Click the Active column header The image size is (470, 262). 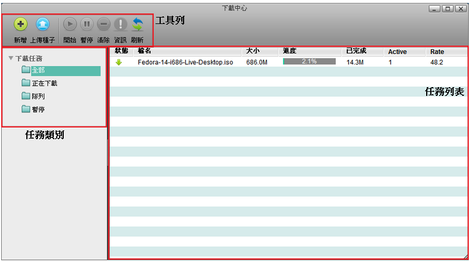[x=398, y=52]
